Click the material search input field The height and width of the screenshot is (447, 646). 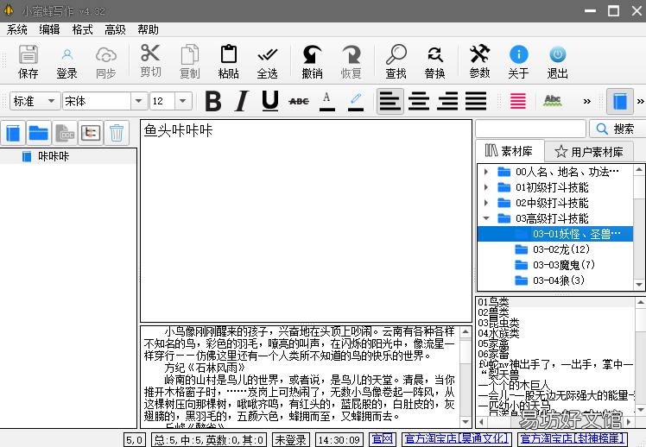click(530, 129)
